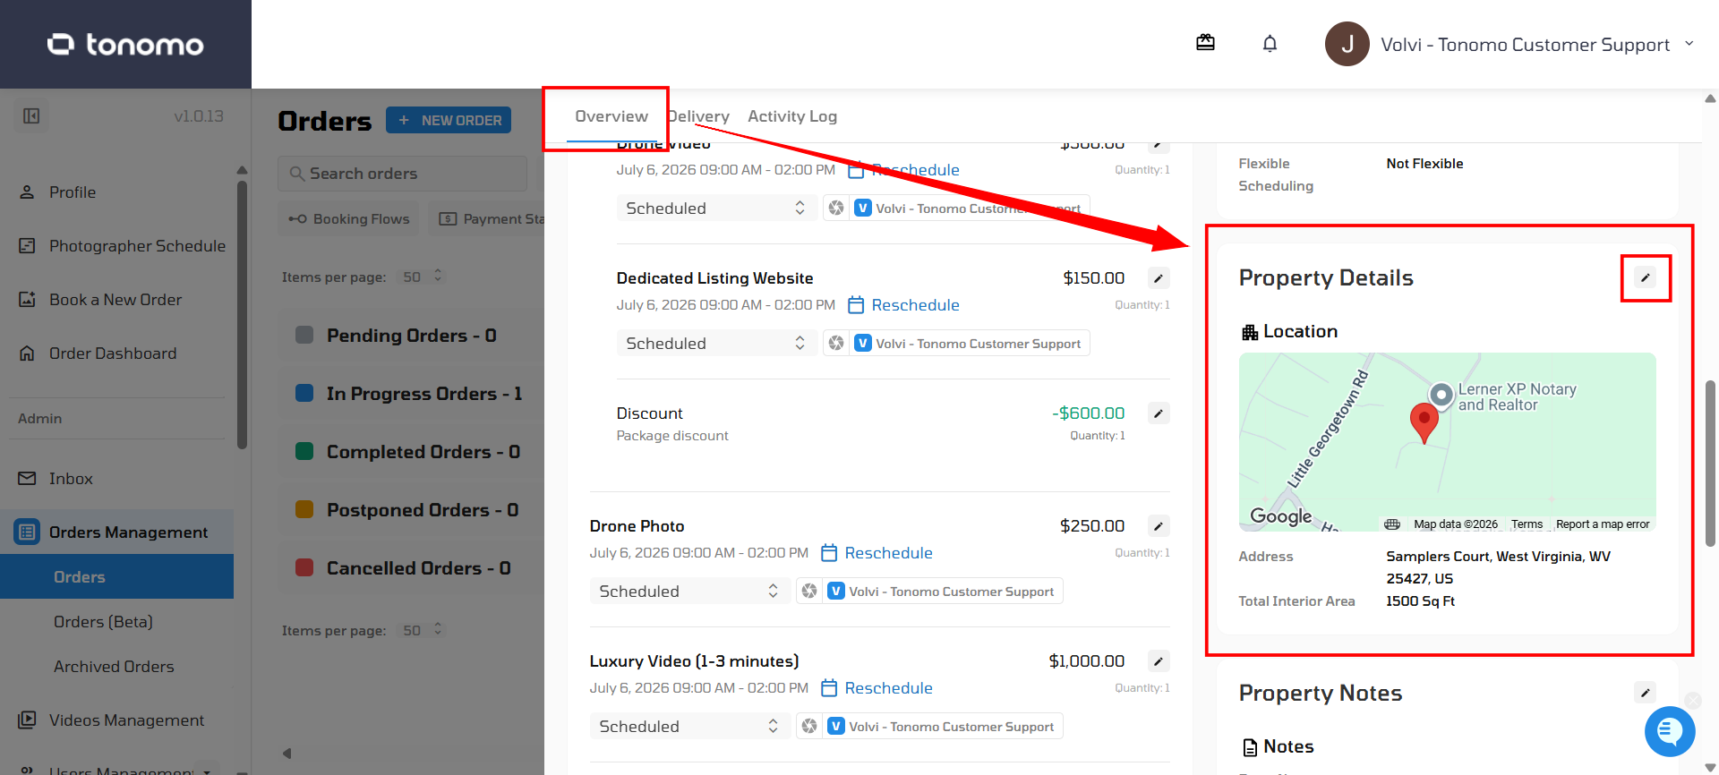
Task: Reschedule the Dedicated Listing Website
Action: coord(903,305)
